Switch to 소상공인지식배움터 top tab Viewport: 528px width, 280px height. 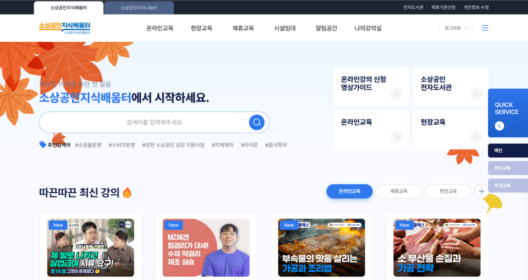point(69,7)
